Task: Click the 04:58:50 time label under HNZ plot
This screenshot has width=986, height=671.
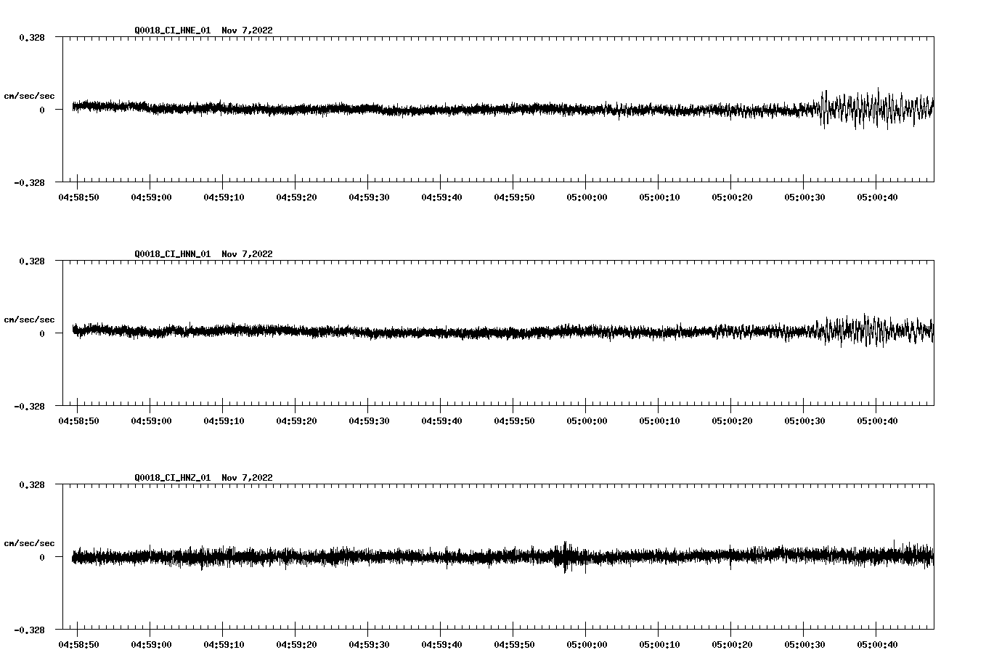Action: [79, 645]
